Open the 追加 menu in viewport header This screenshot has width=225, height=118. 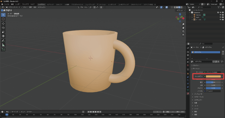[x=35, y=7]
